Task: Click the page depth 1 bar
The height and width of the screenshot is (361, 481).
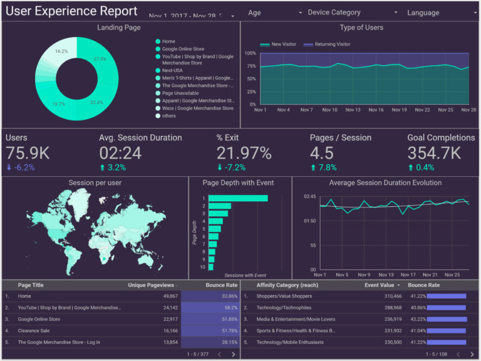Action: pos(237,198)
